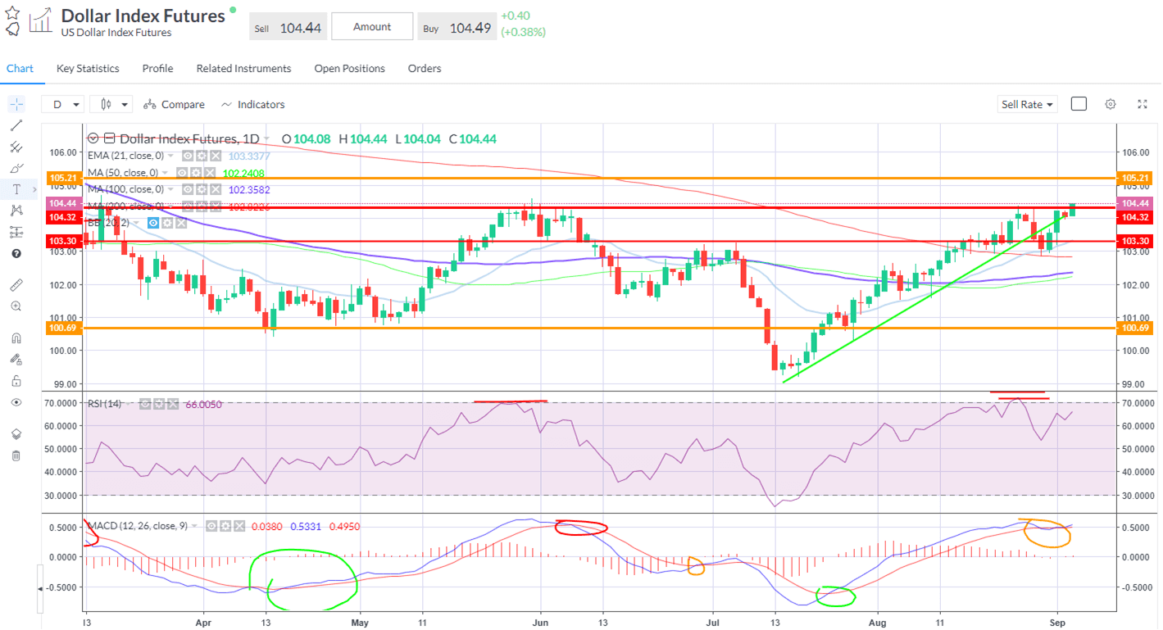
Task: Select the text annotation tool
Action: coord(16,189)
